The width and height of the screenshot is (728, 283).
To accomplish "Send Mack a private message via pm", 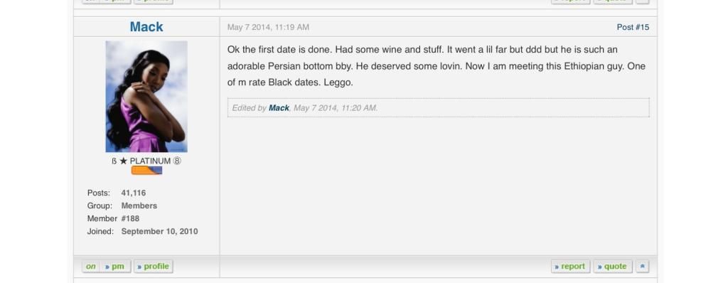I will pyautogui.click(x=116, y=266).
